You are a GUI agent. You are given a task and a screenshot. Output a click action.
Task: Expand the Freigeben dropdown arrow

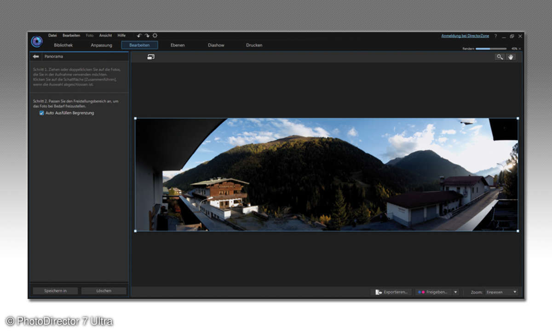(455, 292)
